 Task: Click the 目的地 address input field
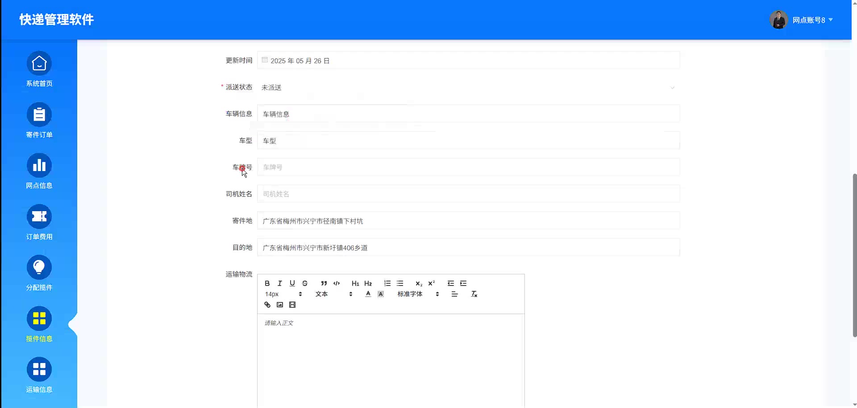[468, 248]
